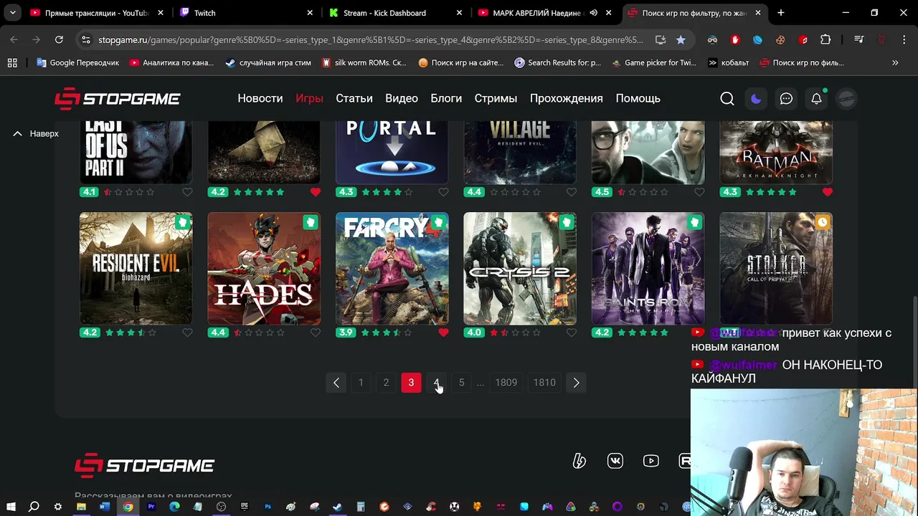Open Steam from the taskbar

[337, 507]
